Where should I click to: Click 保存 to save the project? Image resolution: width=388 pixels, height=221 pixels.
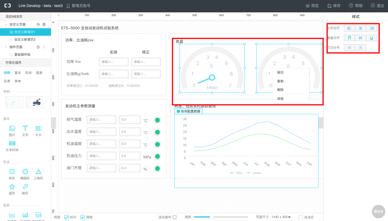click(334, 6)
